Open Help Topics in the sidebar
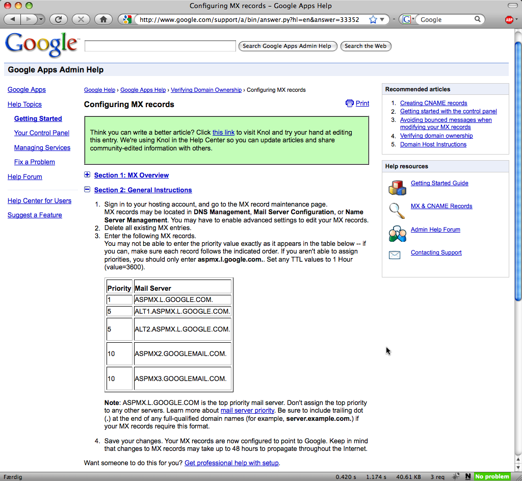This screenshot has width=522, height=481. pyautogui.click(x=24, y=104)
